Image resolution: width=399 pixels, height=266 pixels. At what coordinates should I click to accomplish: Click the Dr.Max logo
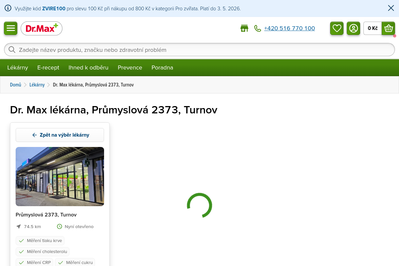pyautogui.click(x=42, y=29)
